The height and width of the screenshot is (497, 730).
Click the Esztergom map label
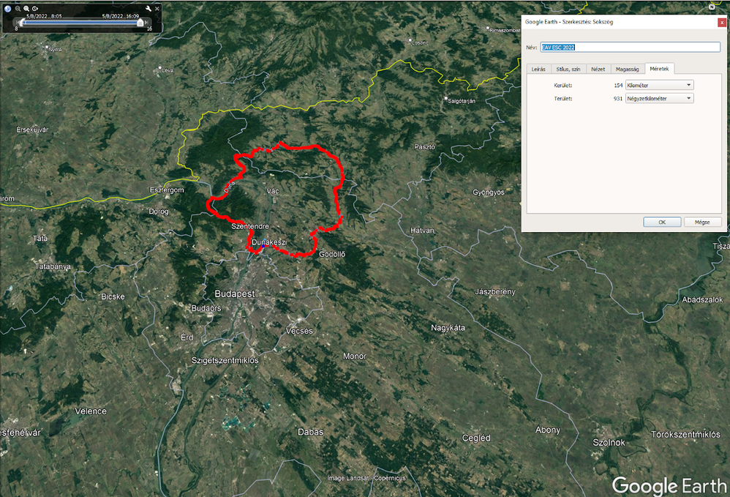(x=167, y=190)
